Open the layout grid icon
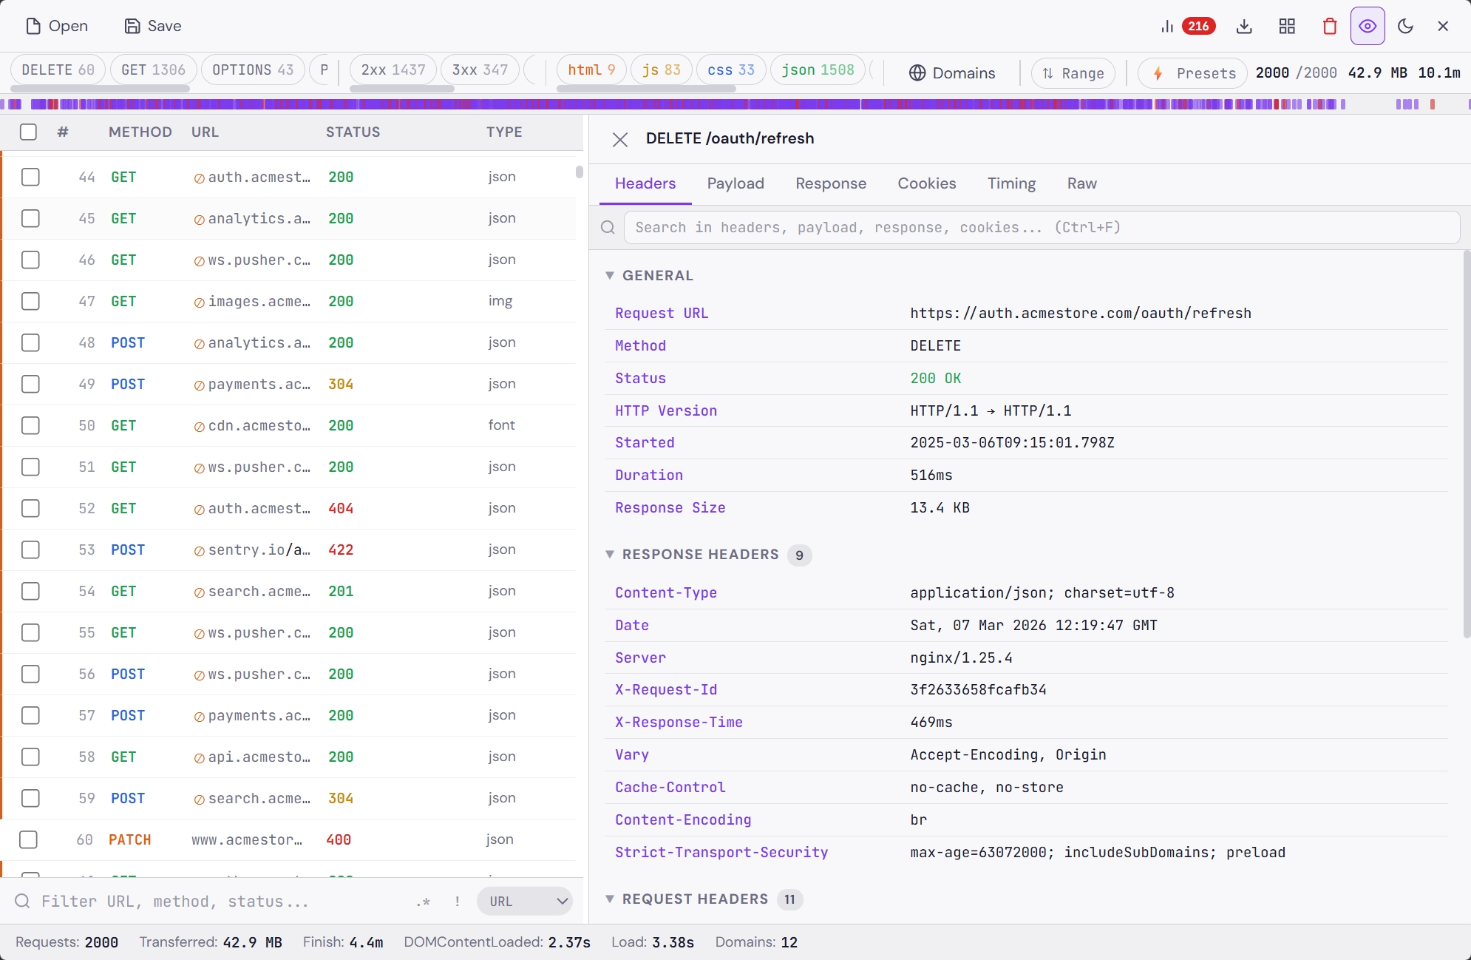 [1287, 26]
